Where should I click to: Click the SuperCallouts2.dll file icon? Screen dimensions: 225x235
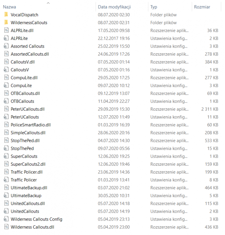6,164
